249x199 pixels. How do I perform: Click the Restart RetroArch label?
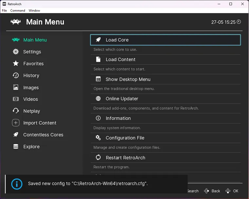(x=125, y=158)
